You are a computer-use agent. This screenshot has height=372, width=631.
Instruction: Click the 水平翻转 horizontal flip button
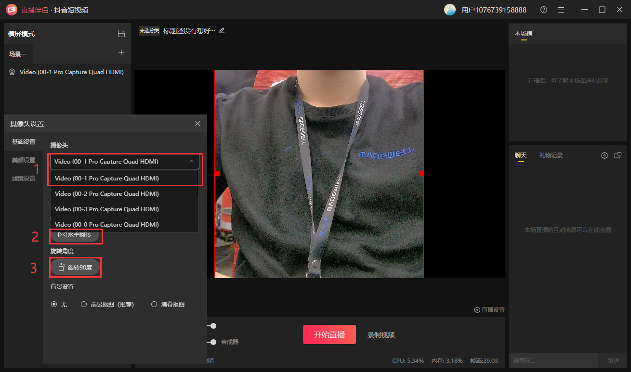pyautogui.click(x=75, y=235)
